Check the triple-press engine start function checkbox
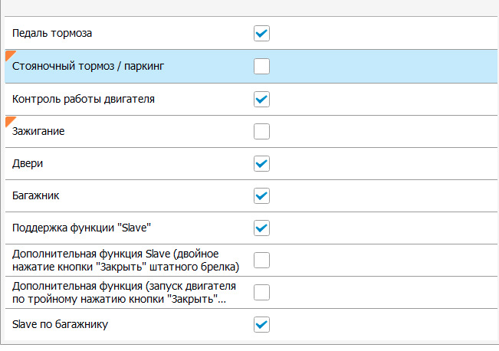The image size is (499, 351). pyautogui.click(x=262, y=292)
